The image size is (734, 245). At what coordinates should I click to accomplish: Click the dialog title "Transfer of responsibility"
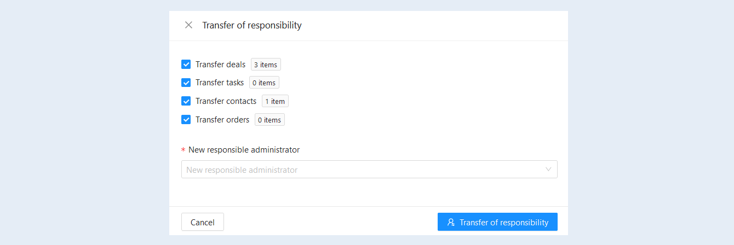pyautogui.click(x=252, y=25)
